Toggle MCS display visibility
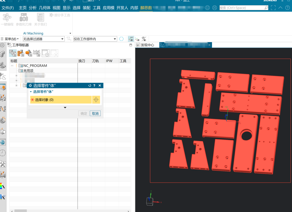Screen dimensions: 292x212 pyautogui.click(x=131, y=39)
